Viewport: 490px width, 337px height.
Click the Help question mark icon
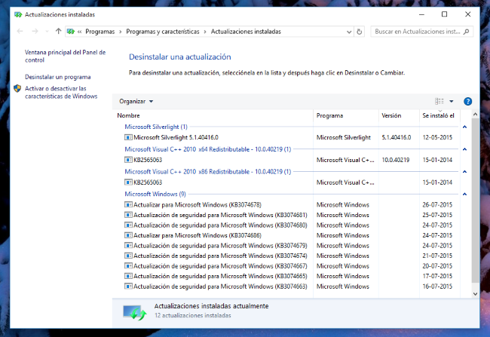467,101
